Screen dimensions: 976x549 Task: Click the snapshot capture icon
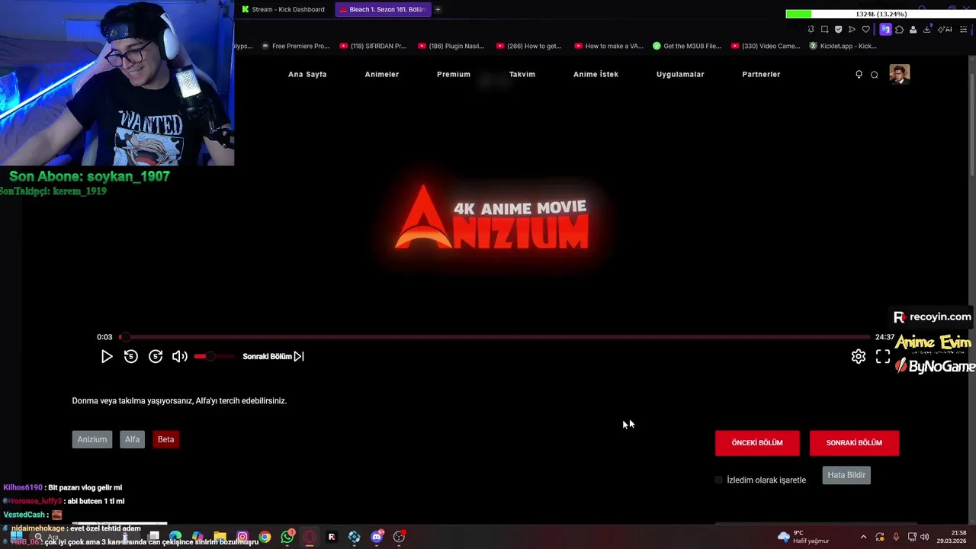(x=824, y=29)
